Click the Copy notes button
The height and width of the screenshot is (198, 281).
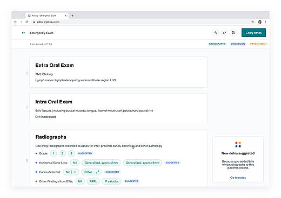[x=253, y=33]
